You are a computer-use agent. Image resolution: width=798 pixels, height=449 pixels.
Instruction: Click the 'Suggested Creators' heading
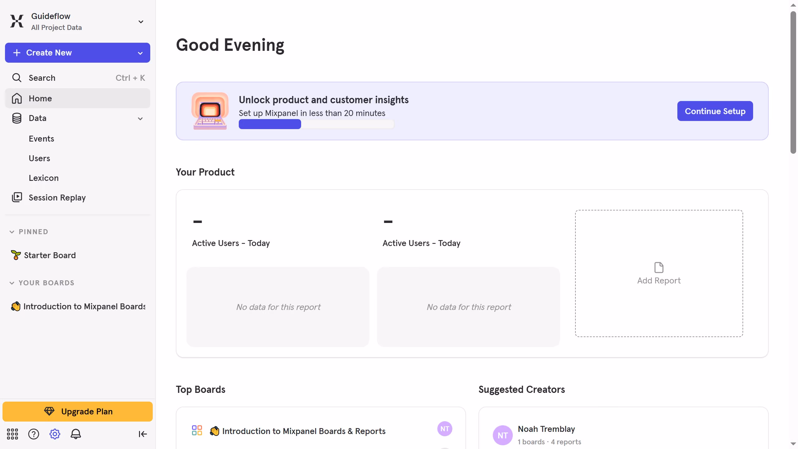pyautogui.click(x=522, y=389)
